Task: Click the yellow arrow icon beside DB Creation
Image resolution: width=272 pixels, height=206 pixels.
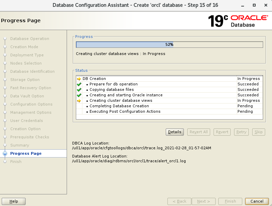Action: pyautogui.click(x=79, y=79)
